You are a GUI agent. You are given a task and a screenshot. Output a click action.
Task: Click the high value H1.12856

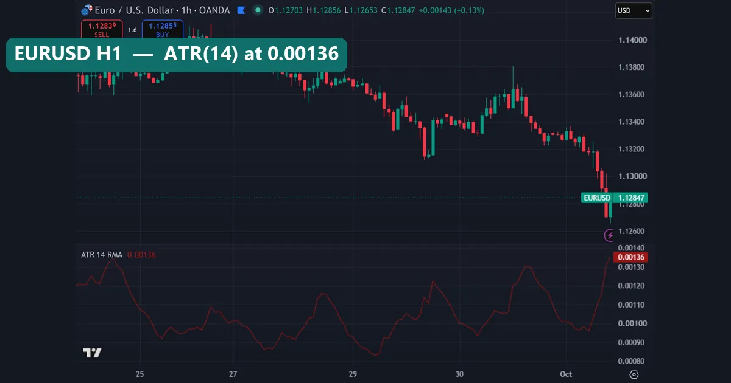(x=325, y=10)
